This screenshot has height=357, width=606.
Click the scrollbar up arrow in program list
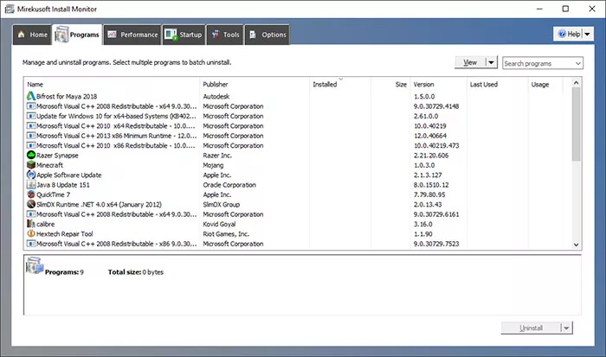[576, 83]
